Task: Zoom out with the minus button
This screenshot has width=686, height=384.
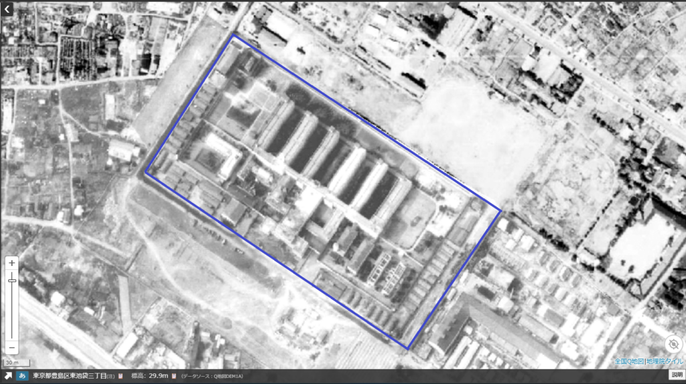Action: (x=11, y=348)
